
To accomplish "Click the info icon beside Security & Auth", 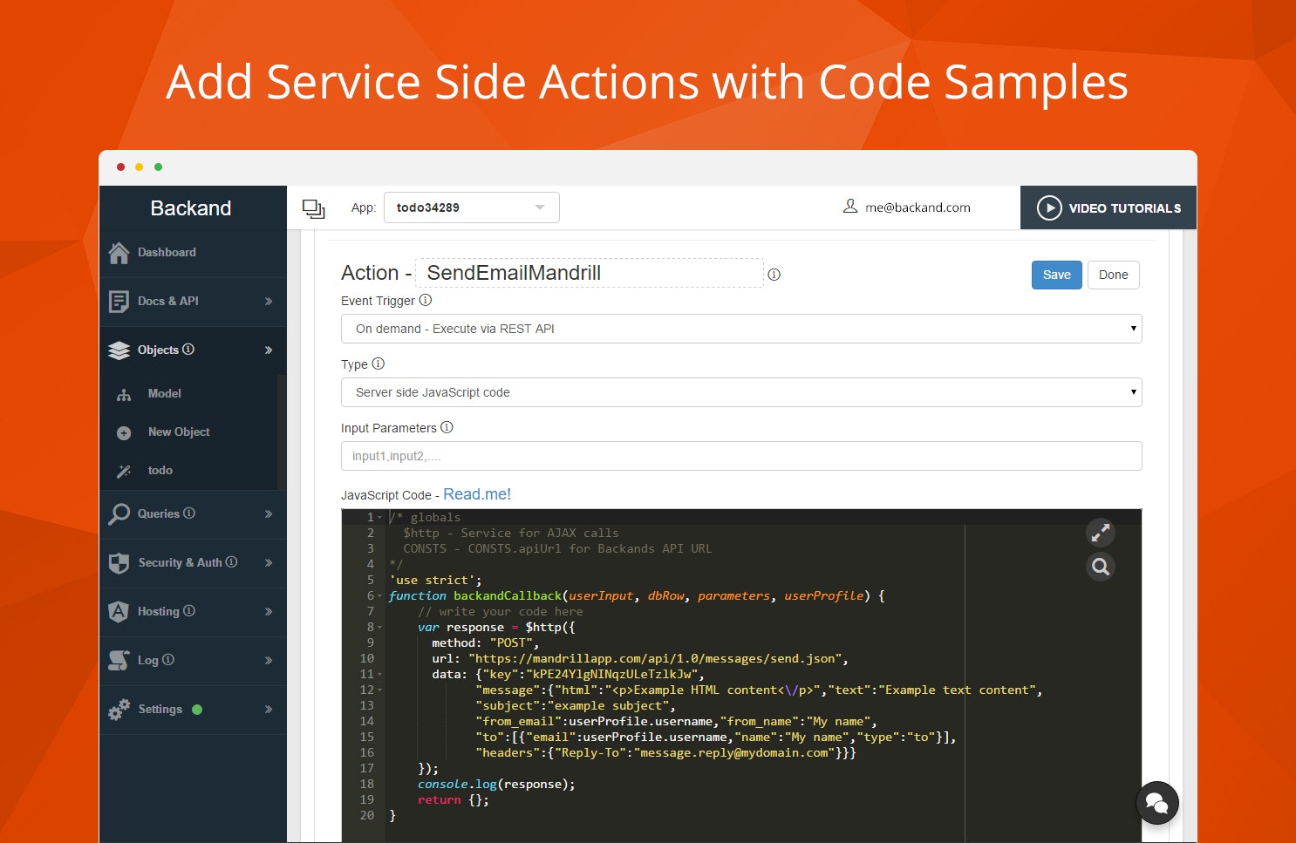I will (231, 561).
